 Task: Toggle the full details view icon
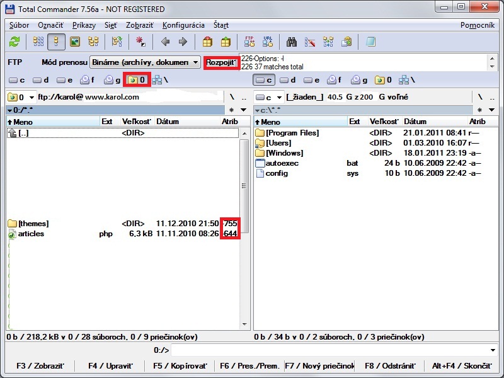[x=56, y=42]
